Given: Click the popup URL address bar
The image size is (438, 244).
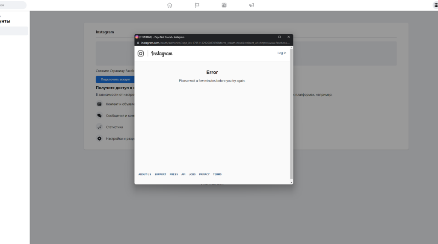Looking at the screenshot, I should click(214, 43).
